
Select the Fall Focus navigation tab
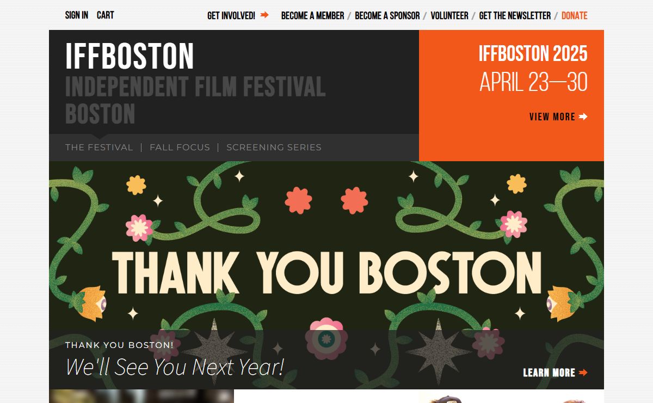pos(180,147)
